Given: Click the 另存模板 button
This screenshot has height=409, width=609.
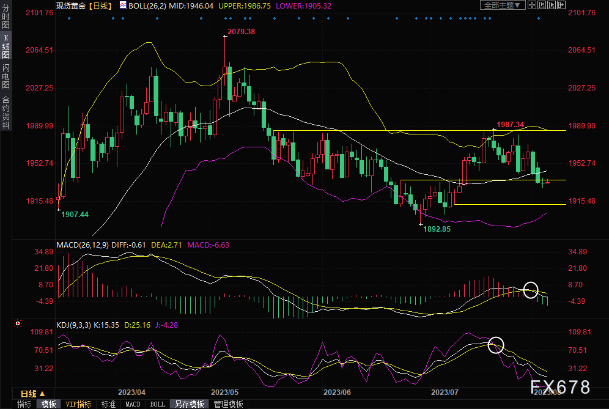Looking at the screenshot, I should (x=190, y=404).
